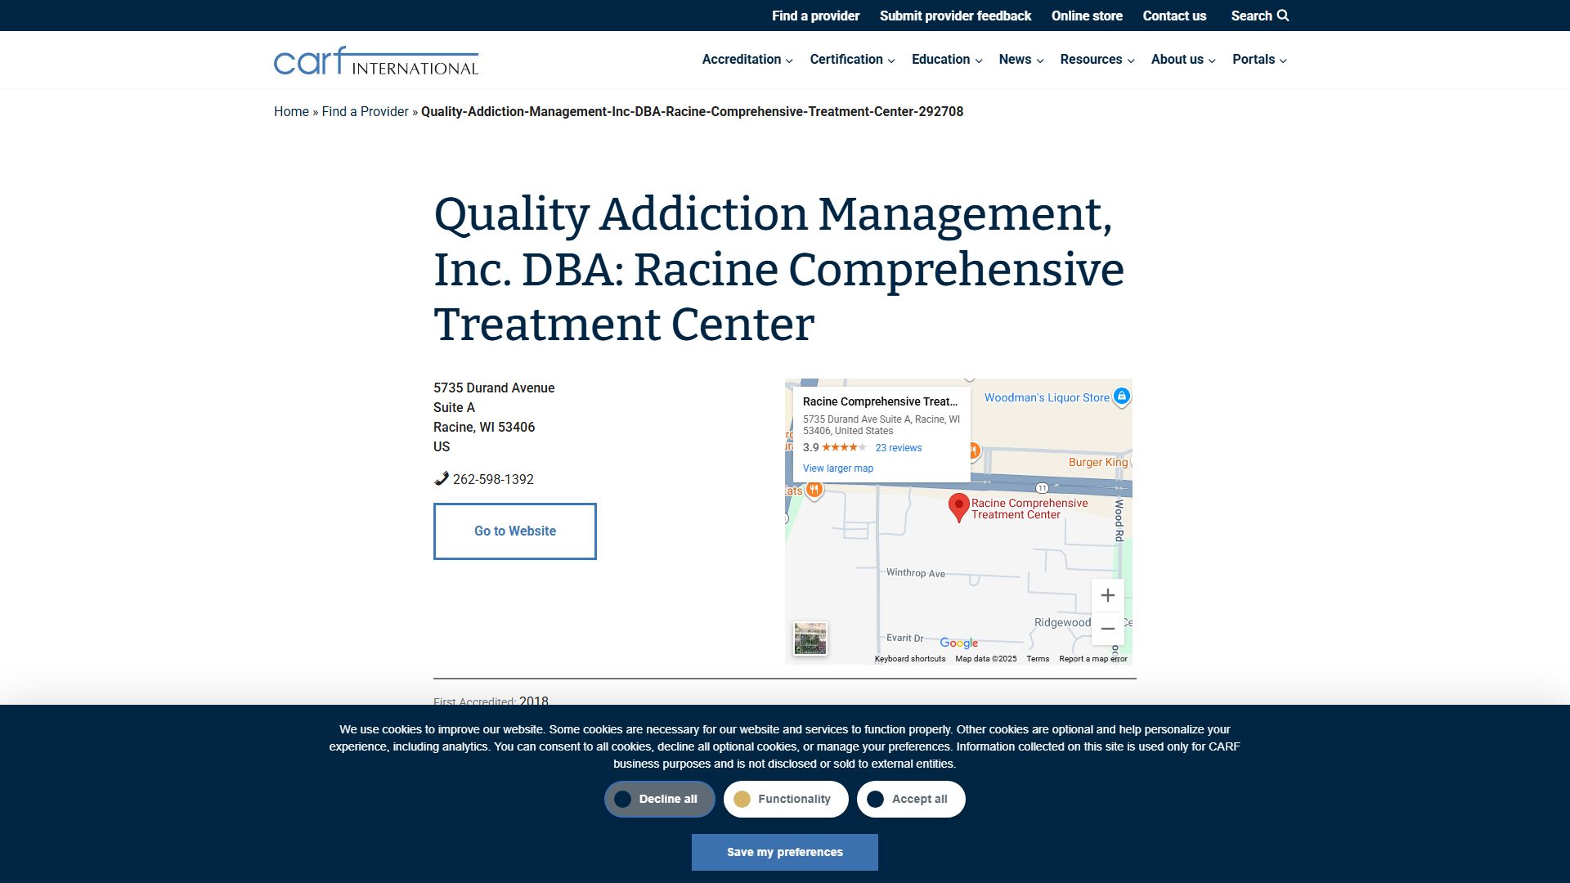Toggle satellite imagery thumbnail on map
Image resolution: width=1570 pixels, height=883 pixels.
810,639
